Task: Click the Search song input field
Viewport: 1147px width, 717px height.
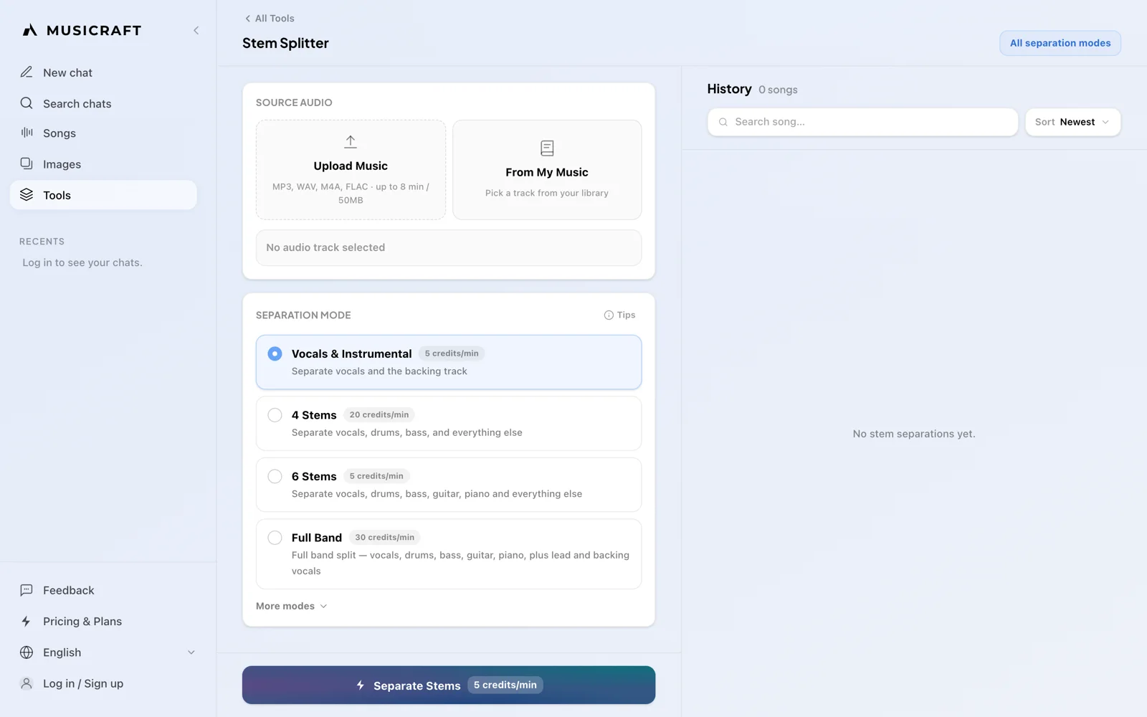Action: point(862,122)
